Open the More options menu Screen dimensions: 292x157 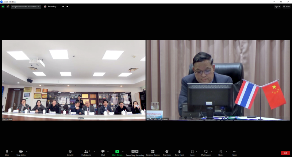click(234, 152)
